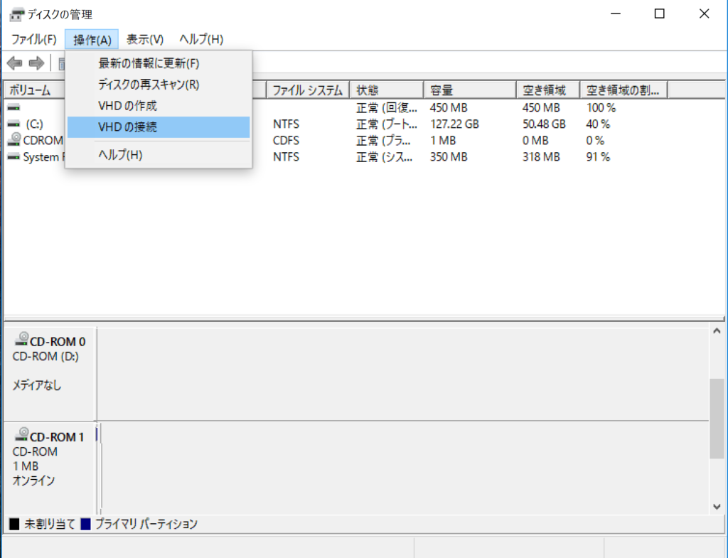Image resolution: width=728 pixels, height=558 pixels.
Task: Open the ファイル(F) menu
Action: point(34,40)
